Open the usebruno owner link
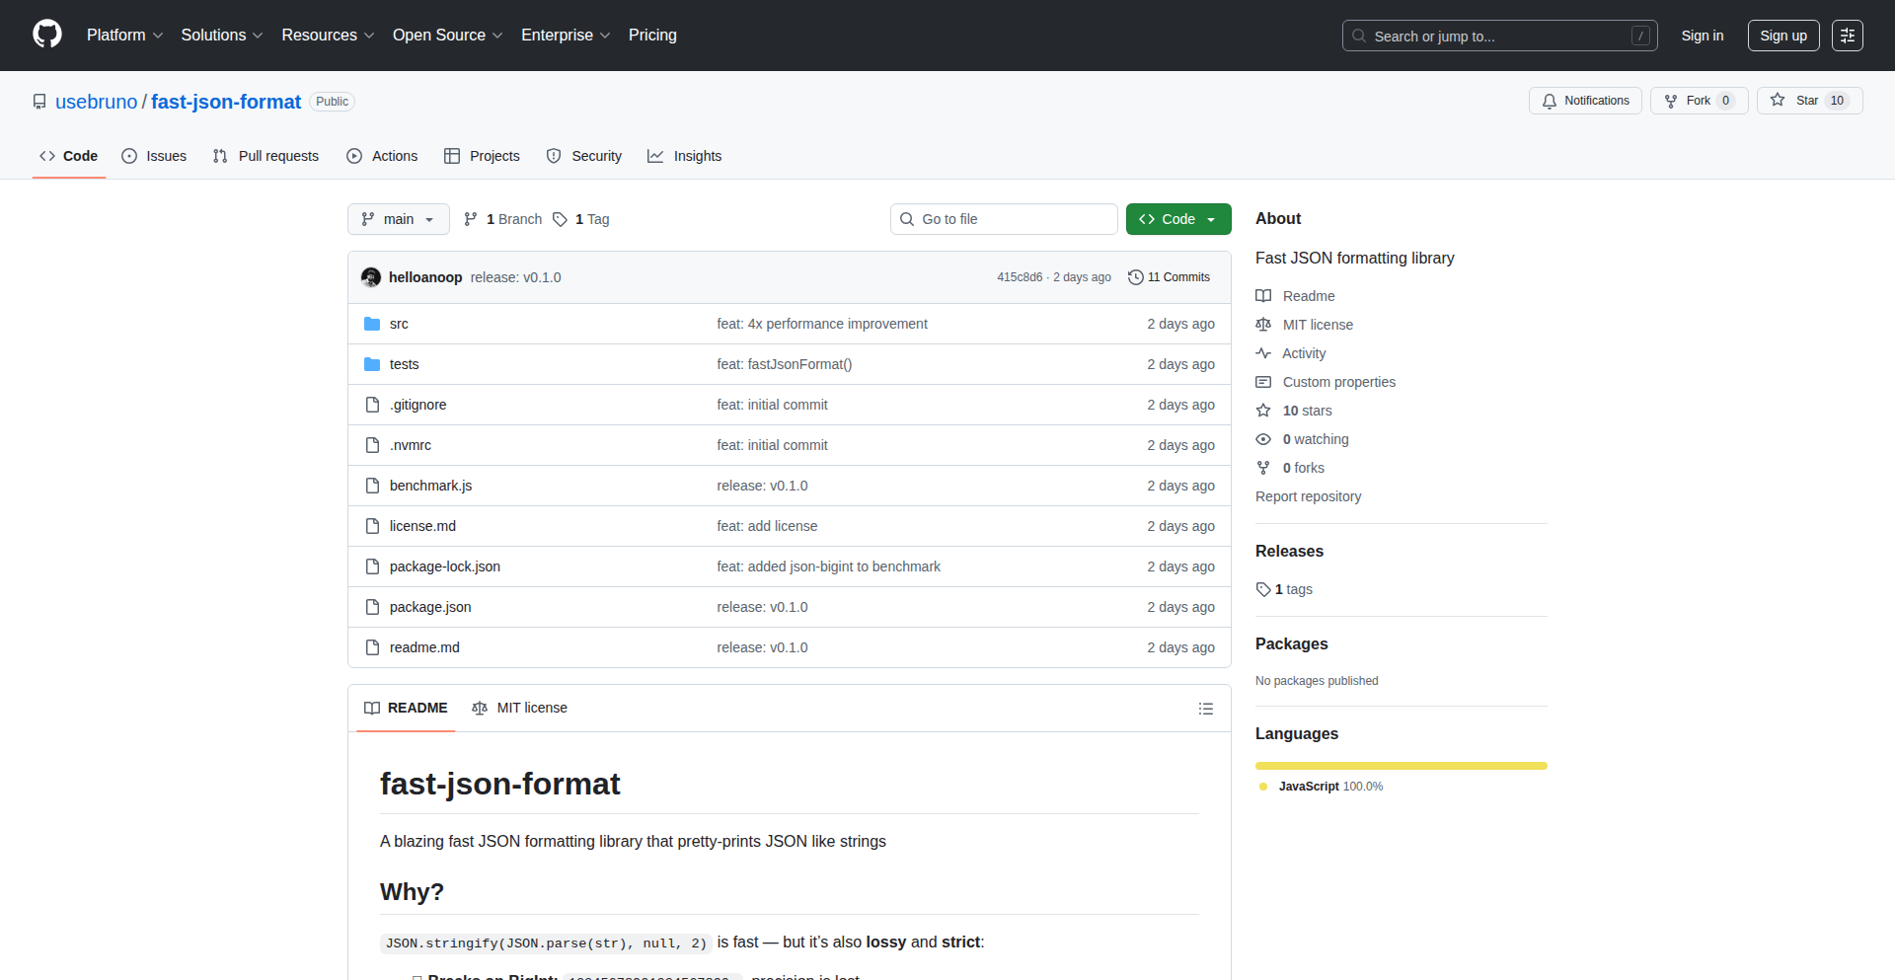 97,102
